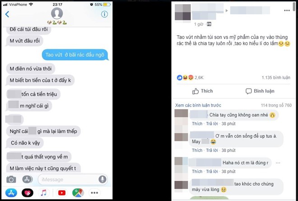
Task: Open conversation info circle icon
Action: (104, 14)
